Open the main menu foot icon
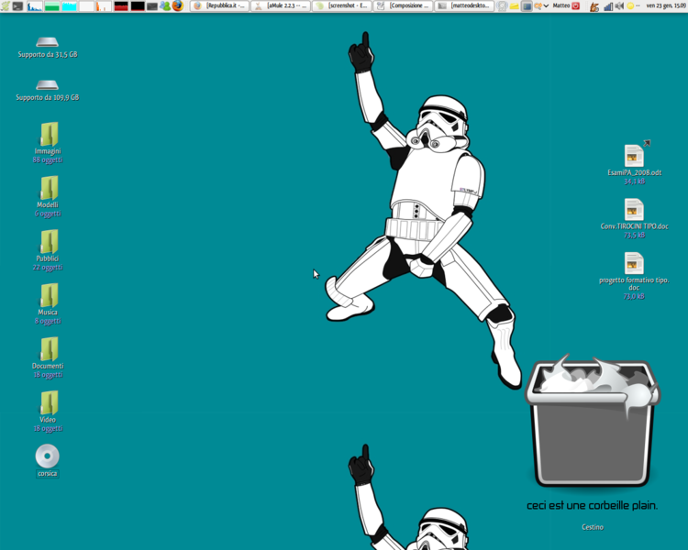688x550 pixels. [6, 5]
